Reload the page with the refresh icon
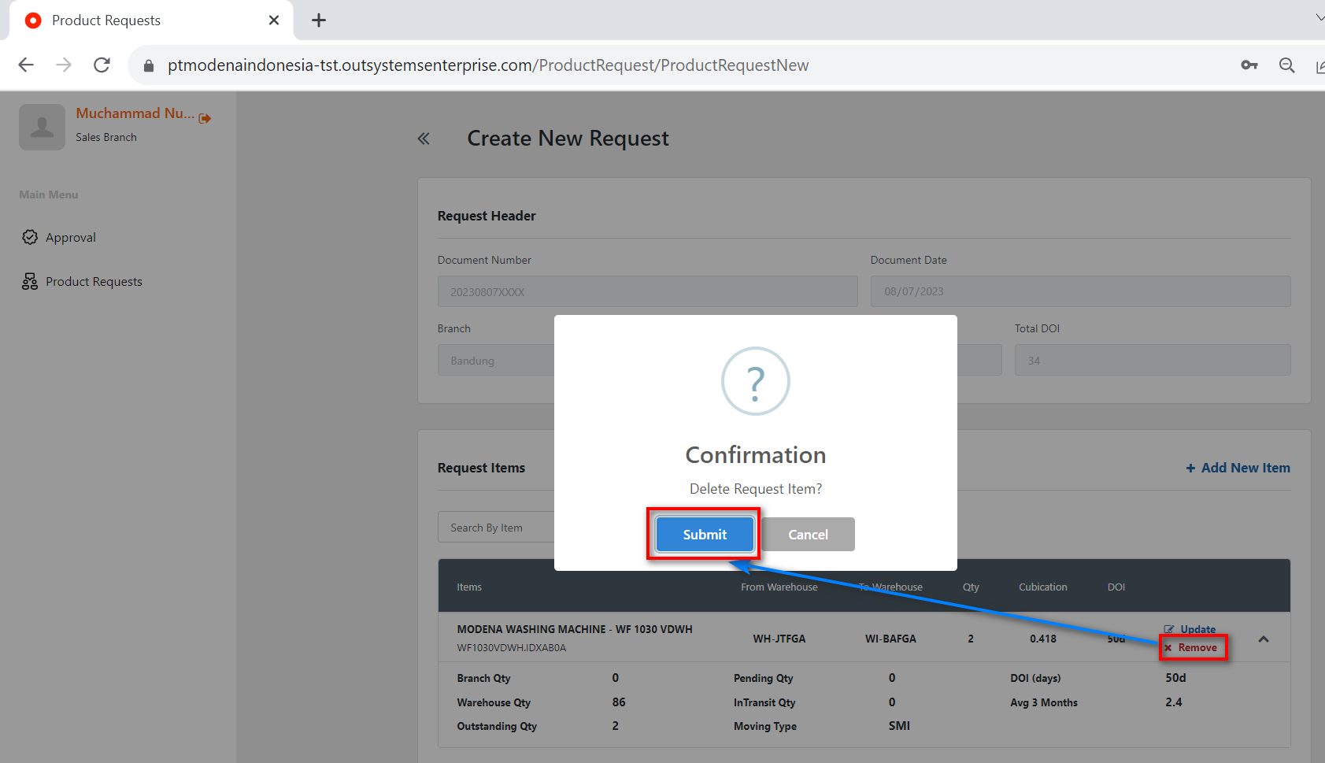The width and height of the screenshot is (1325, 763). [x=102, y=65]
